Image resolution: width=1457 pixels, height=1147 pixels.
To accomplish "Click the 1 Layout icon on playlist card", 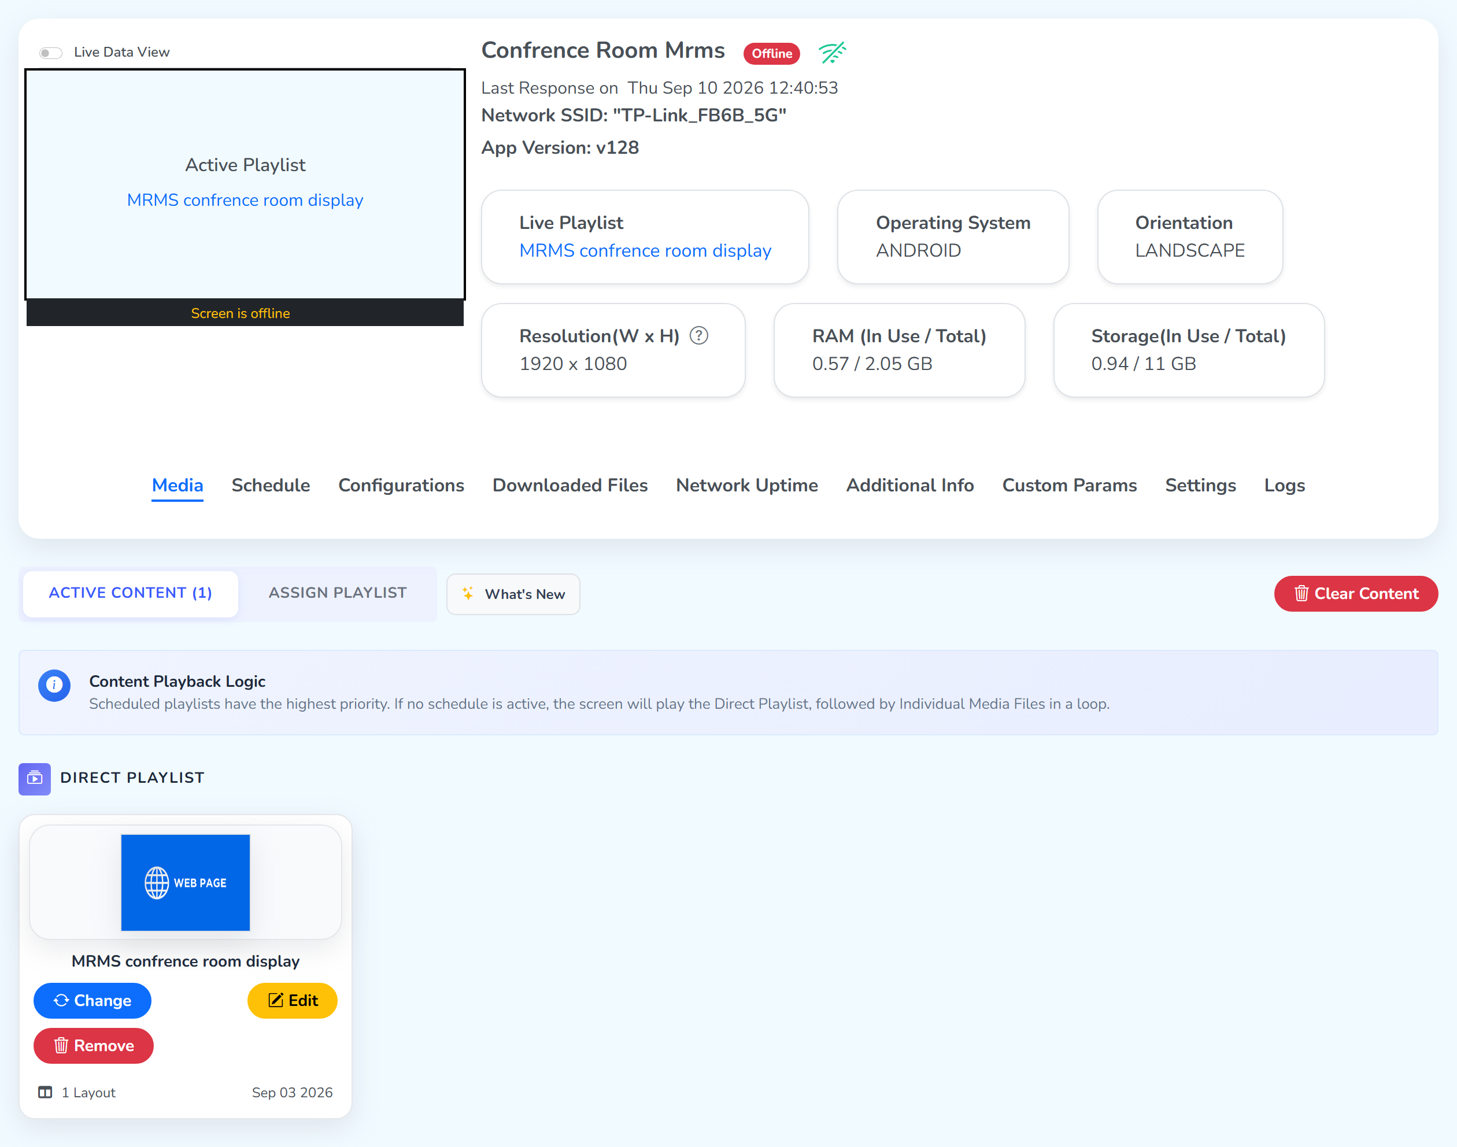I will tap(45, 1092).
